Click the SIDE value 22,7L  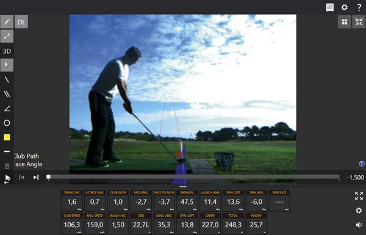tap(141, 225)
